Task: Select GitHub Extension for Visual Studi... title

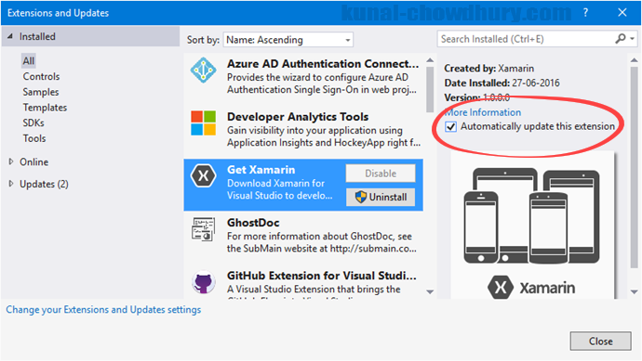Action: tap(321, 276)
